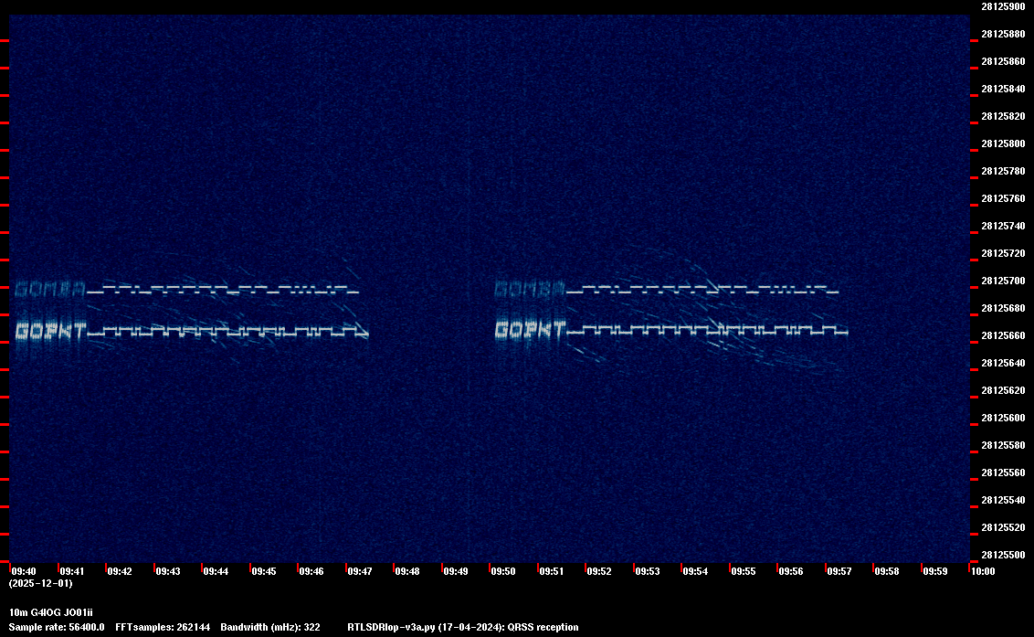This screenshot has height=637, width=1034.
Task: Click the 28125540 frequency label
Action: [x=1004, y=500]
